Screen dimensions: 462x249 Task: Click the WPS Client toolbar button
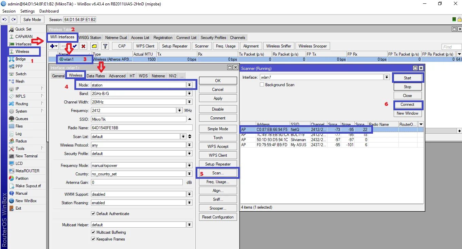pos(145,46)
